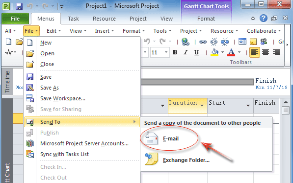Click the Menus ribbon tab
Screen dimensions: 293x183
point(46,19)
